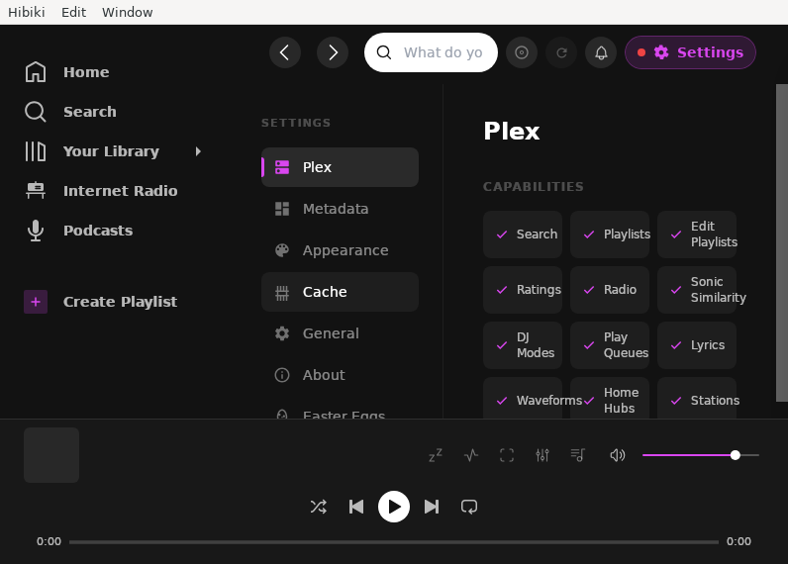The height and width of the screenshot is (564, 788).
Task: Open Your Library in sidebar
Action: 92,151
